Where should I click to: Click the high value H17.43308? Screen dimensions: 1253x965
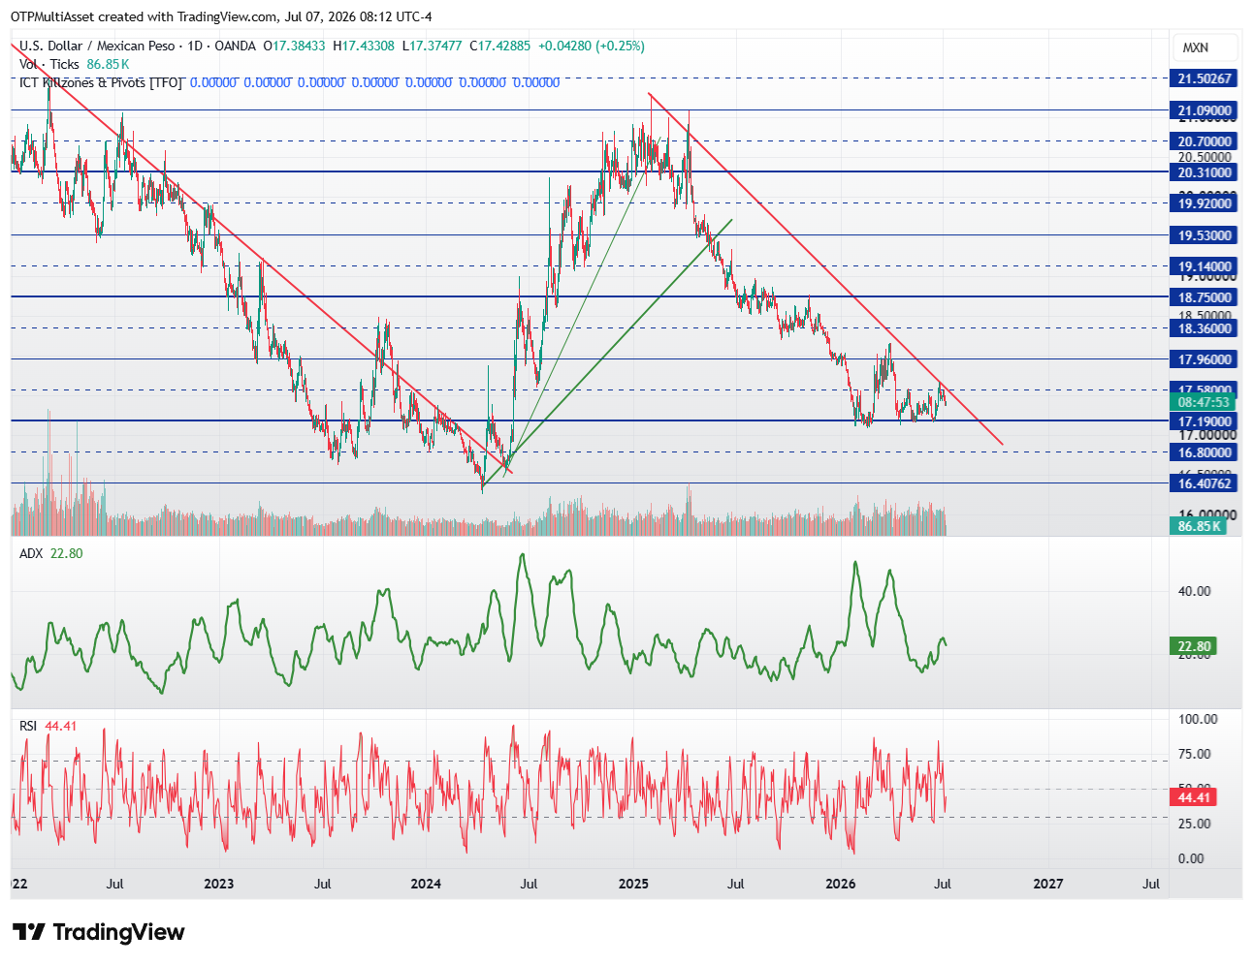pos(364,46)
